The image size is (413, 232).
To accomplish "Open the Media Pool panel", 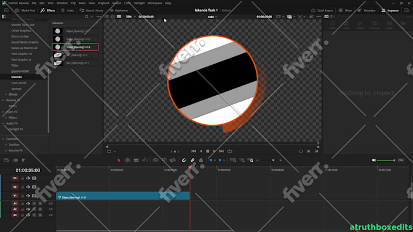I will (25, 10).
